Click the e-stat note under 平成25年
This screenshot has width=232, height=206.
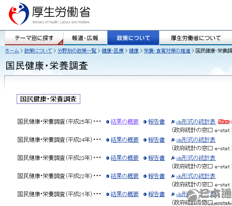click(202, 130)
